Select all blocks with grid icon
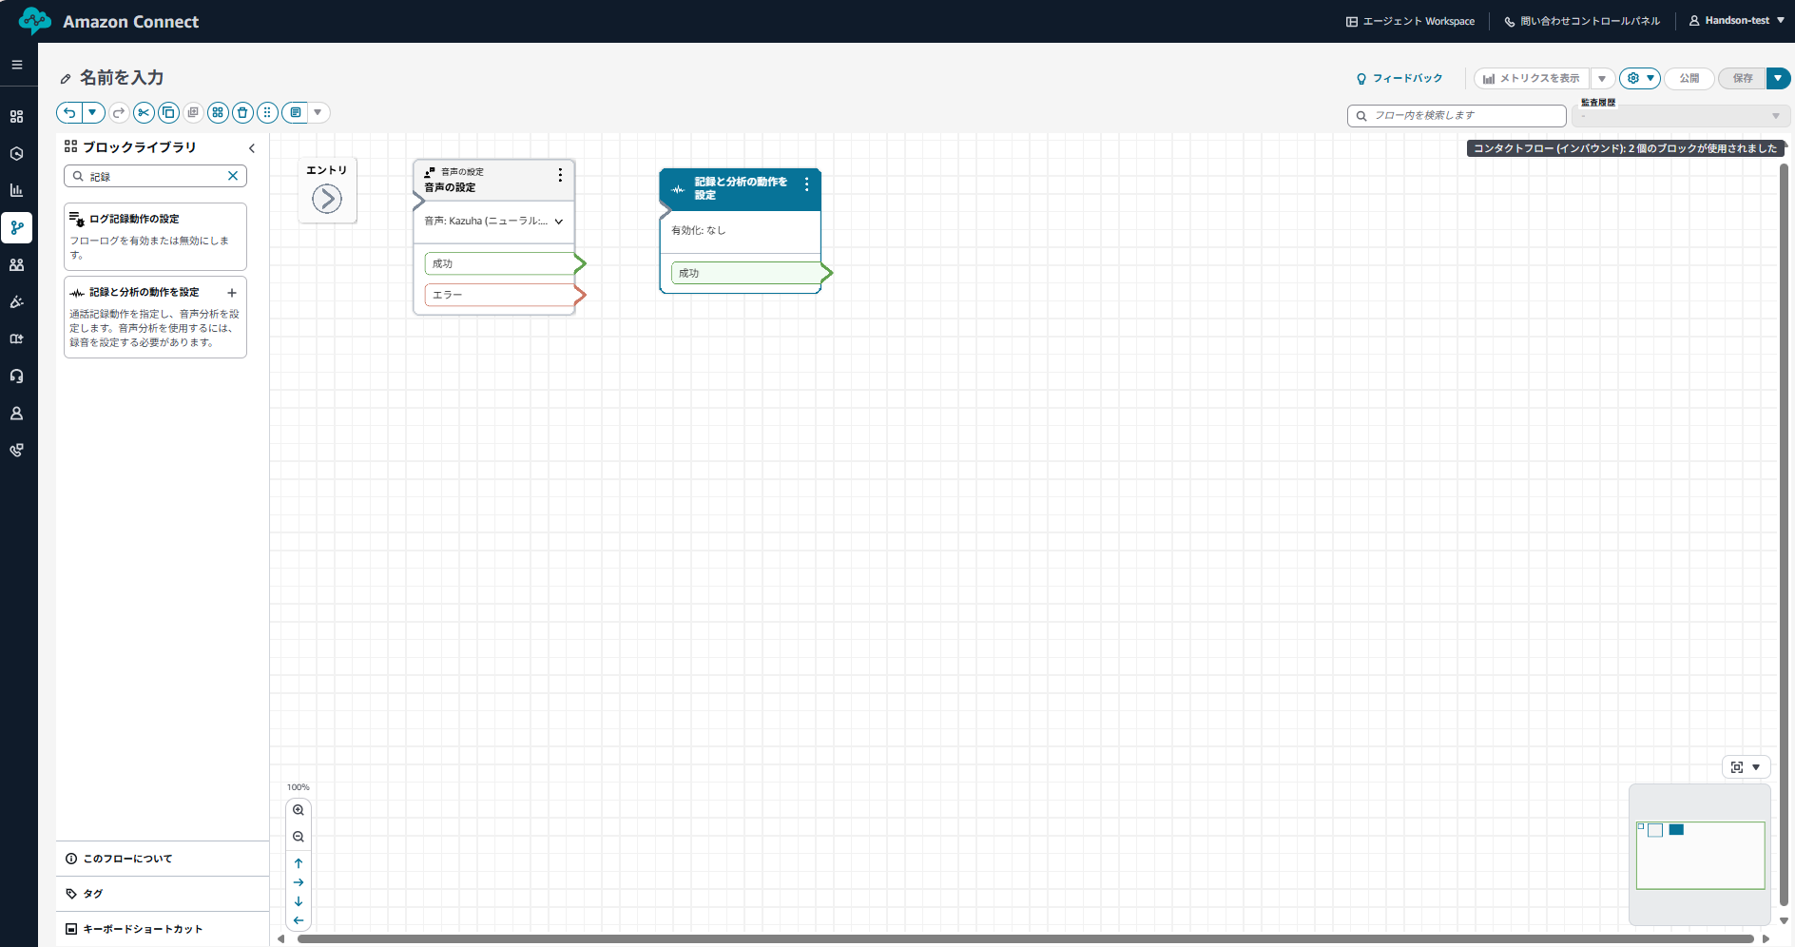The height and width of the screenshot is (947, 1795). coord(218,112)
